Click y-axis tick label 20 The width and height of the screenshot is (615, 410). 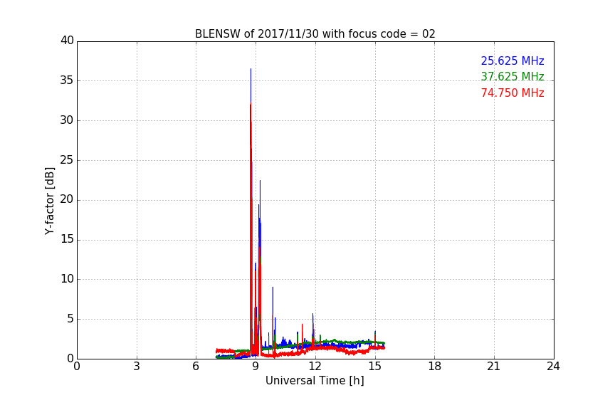67,200
